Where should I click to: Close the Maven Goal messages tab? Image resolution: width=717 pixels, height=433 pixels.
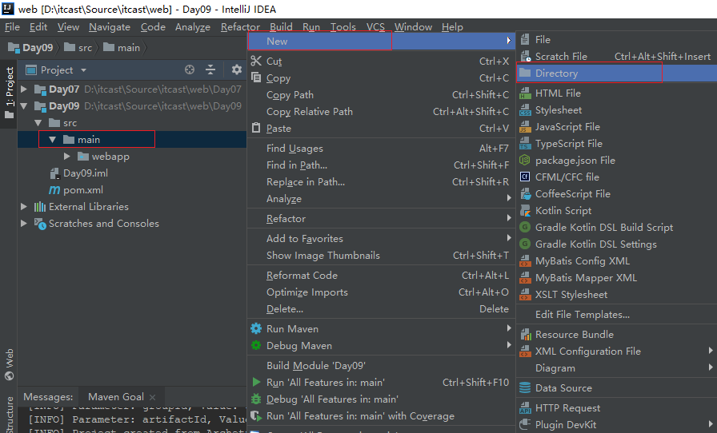tap(152, 397)
